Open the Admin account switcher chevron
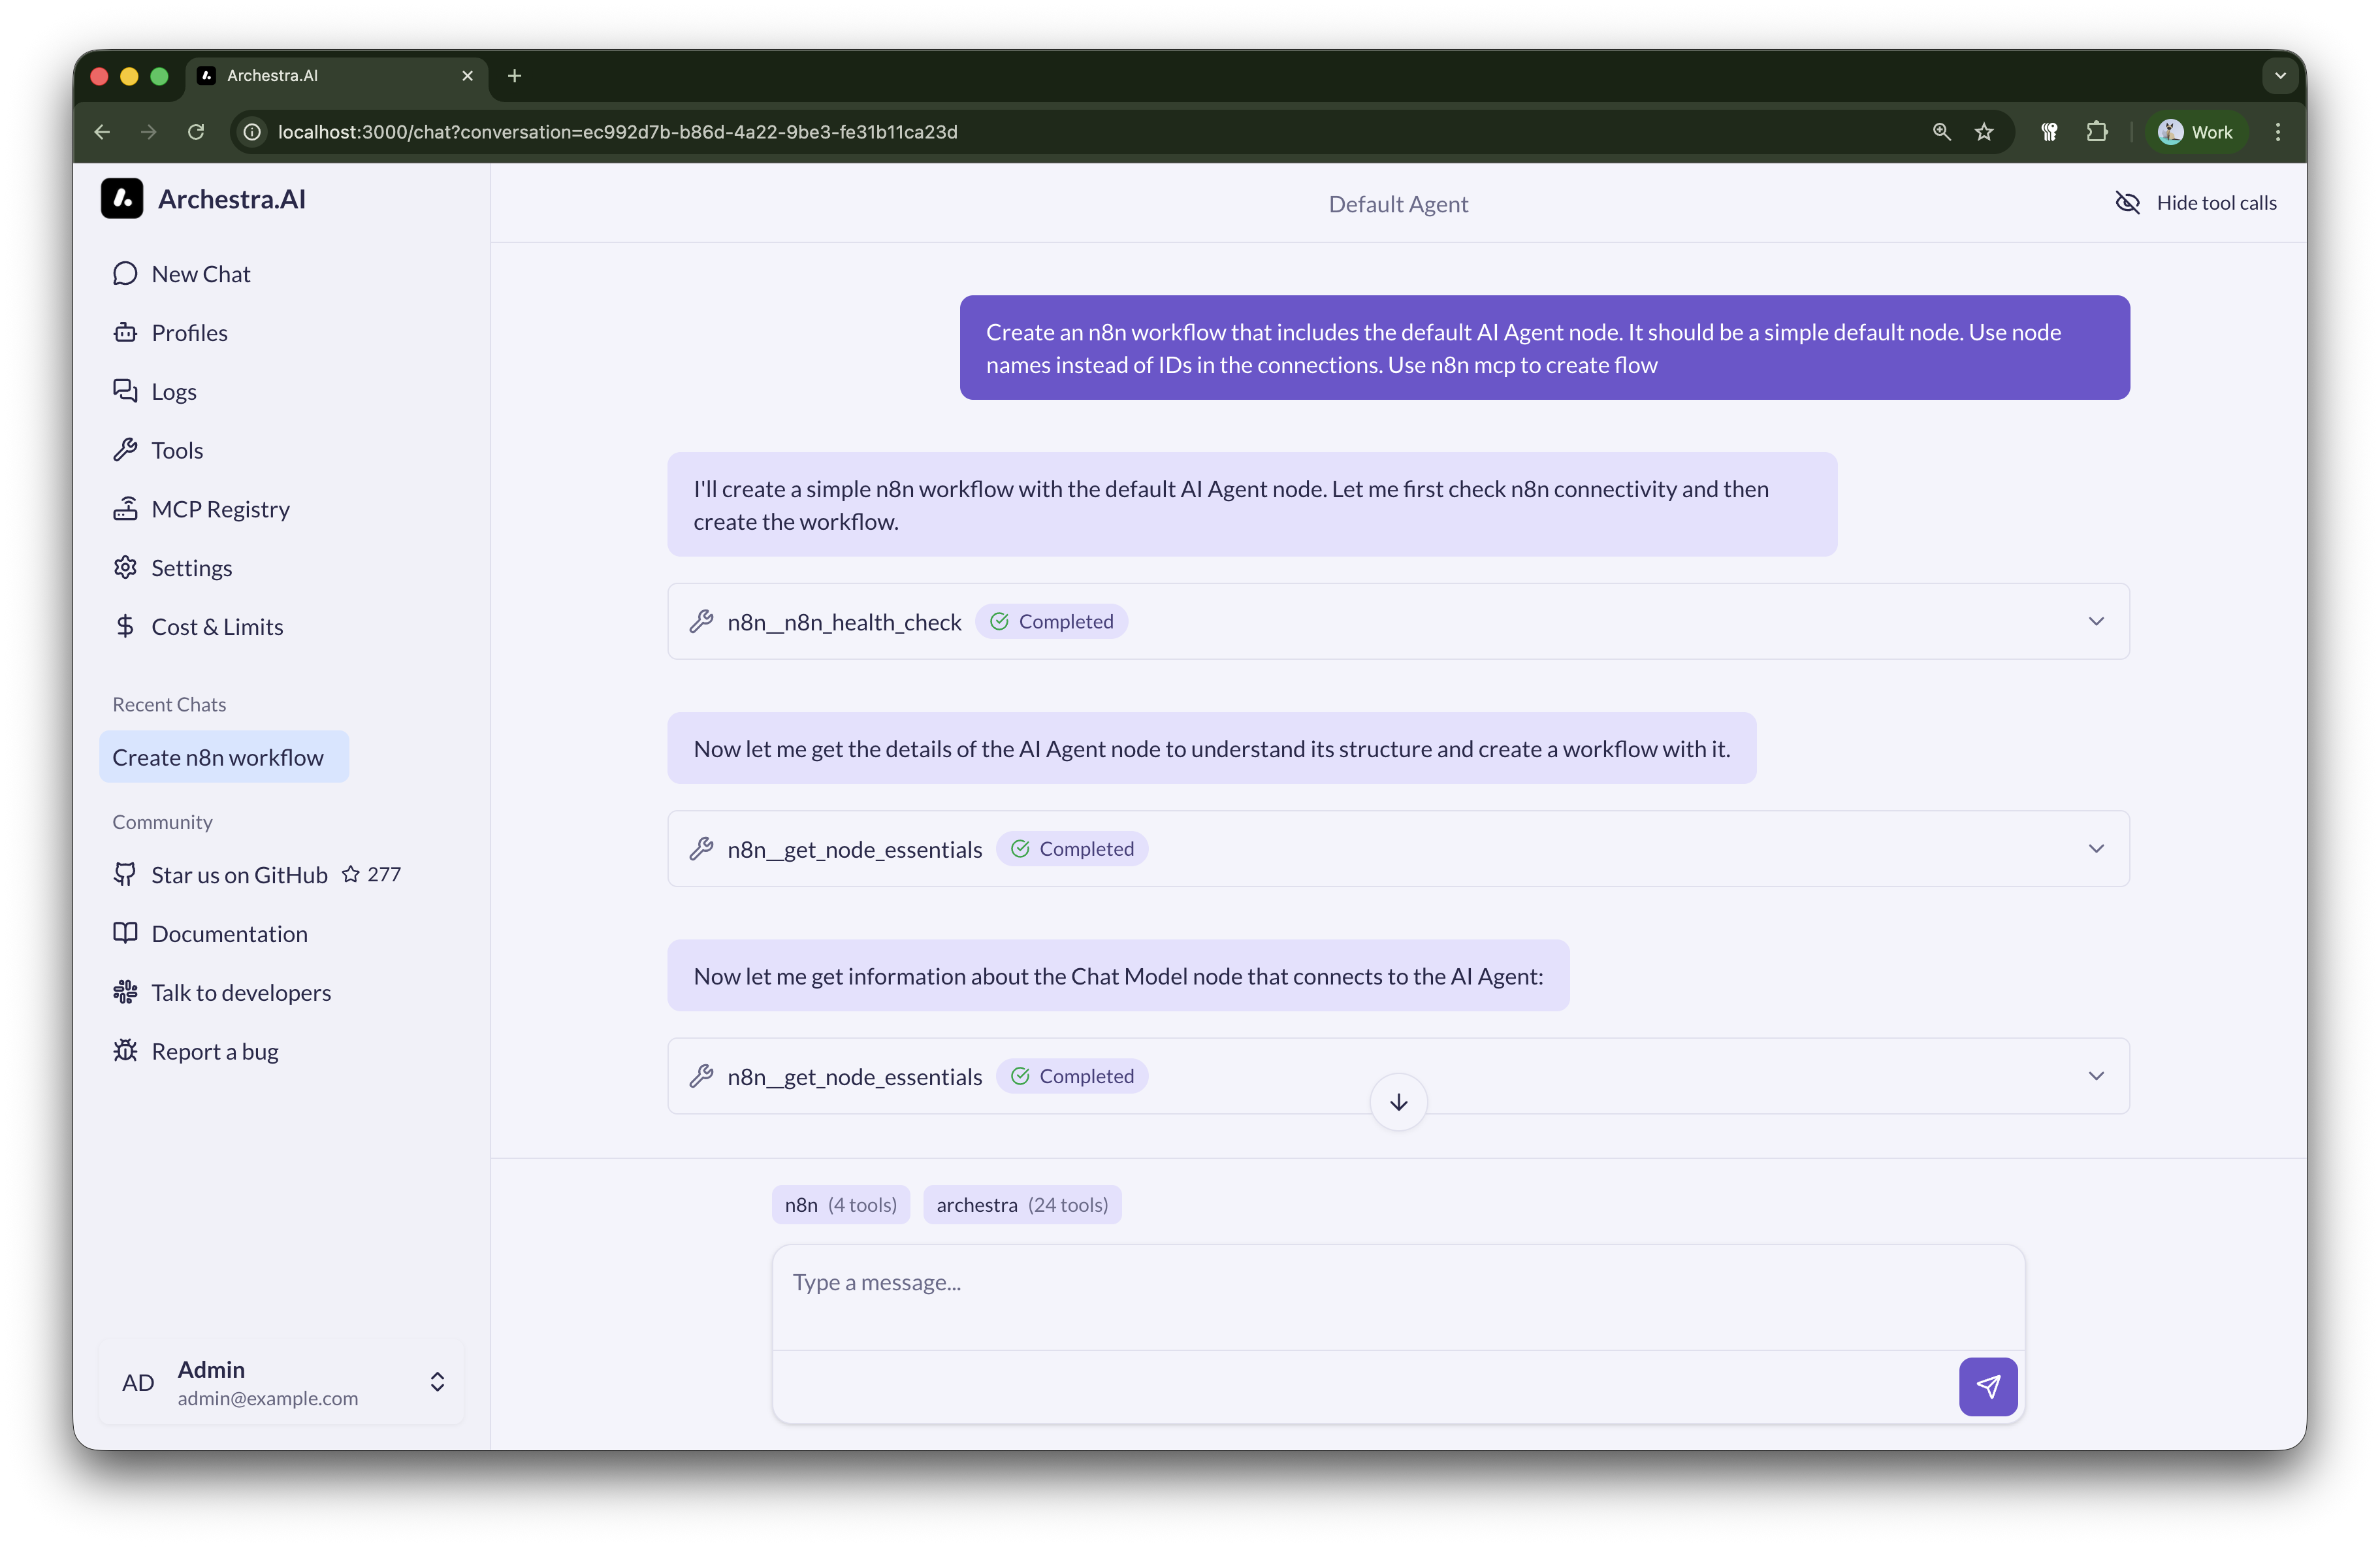The image size is (2380, 1547). pyautogui.click(x=437, y=1383)
